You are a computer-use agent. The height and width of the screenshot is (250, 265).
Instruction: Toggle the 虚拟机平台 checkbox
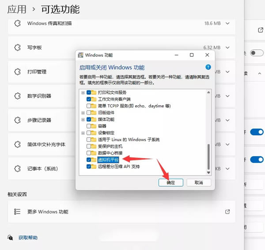click(89, 160)
